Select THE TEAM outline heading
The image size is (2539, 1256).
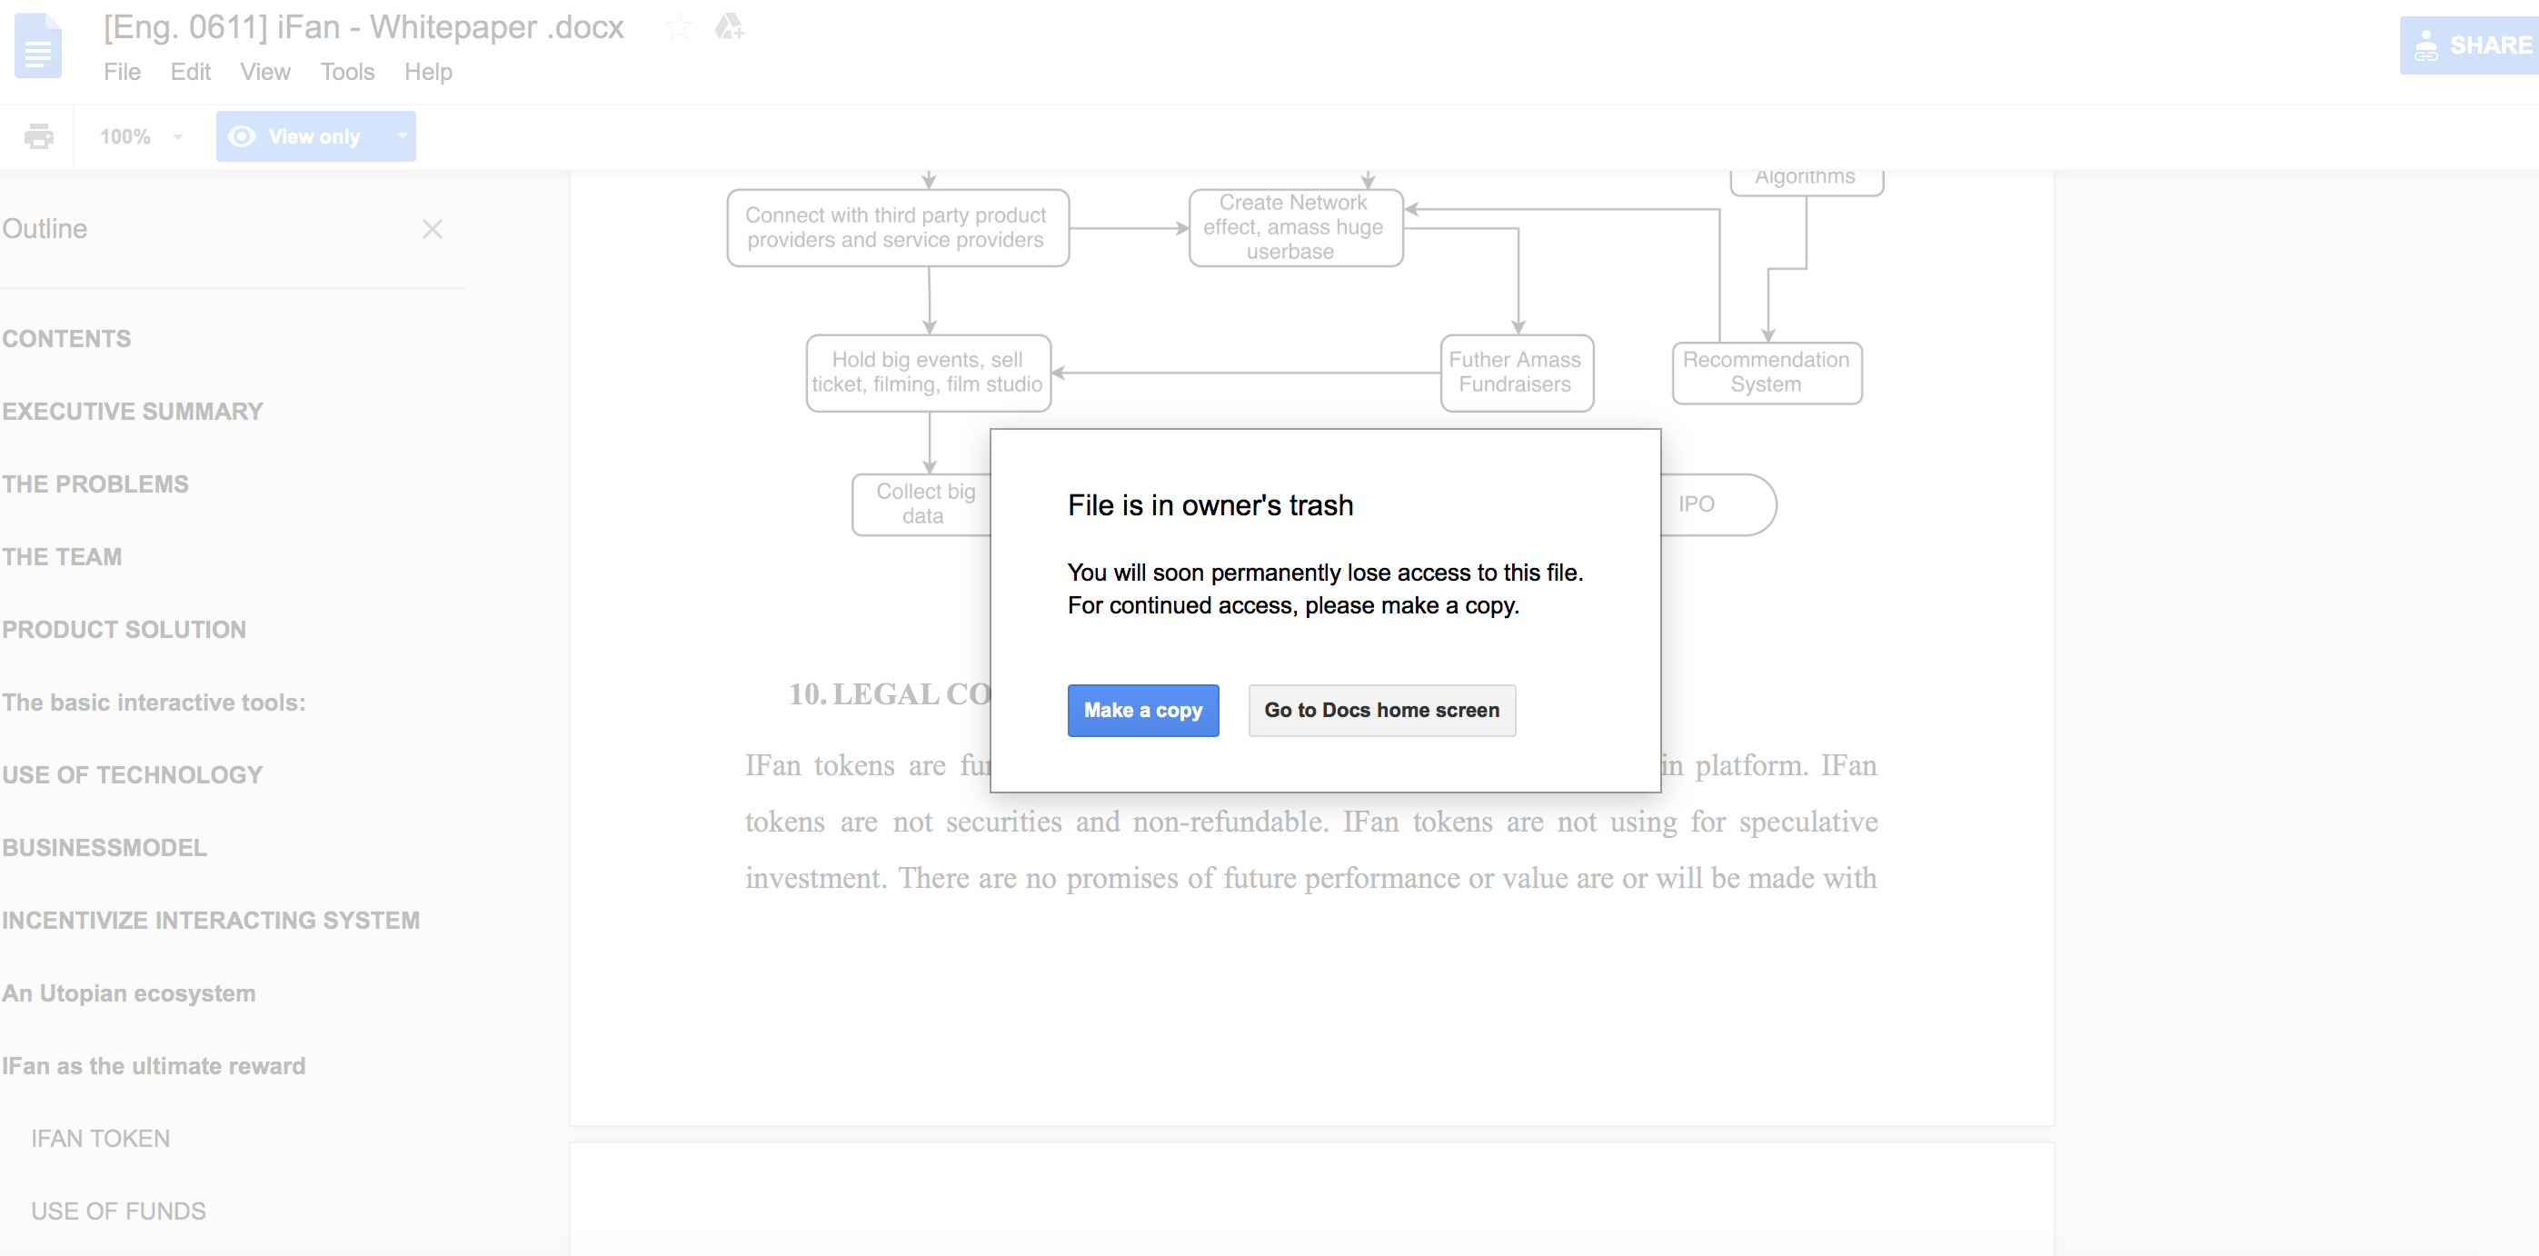[x=62, y=557]
